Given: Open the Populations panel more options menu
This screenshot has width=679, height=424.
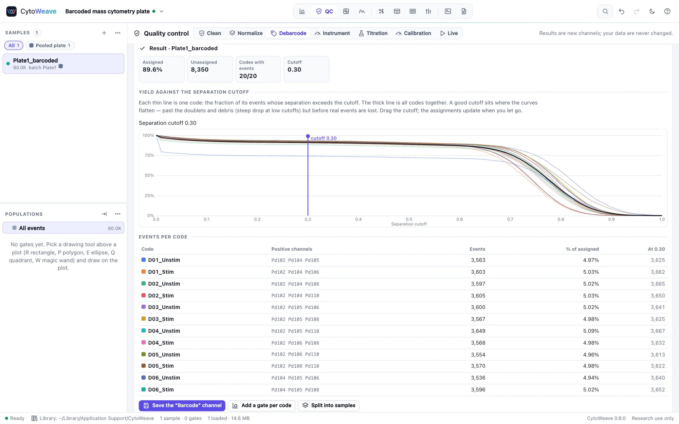Looking at the screenshot, I should tap(118, 214).
